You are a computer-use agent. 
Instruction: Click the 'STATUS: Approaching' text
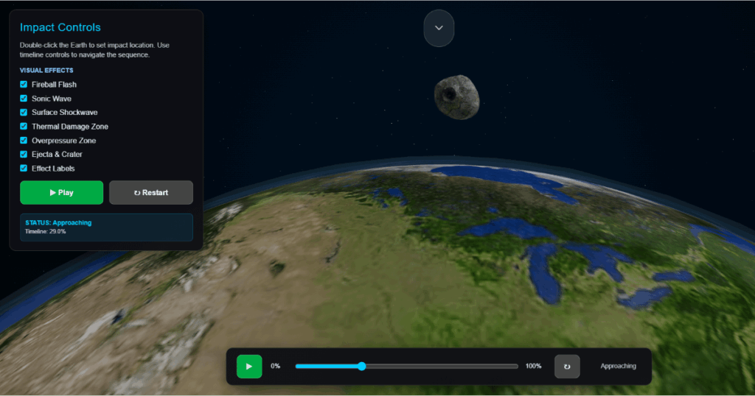click(x=58, y=222)
